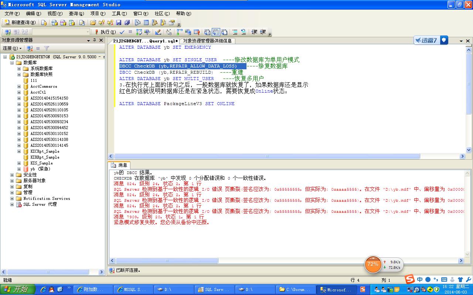Click the Display Estimated Execution Plan icon
Viewport: 473px width, 295px height.
pyautogui.click(x=139, y=32)
